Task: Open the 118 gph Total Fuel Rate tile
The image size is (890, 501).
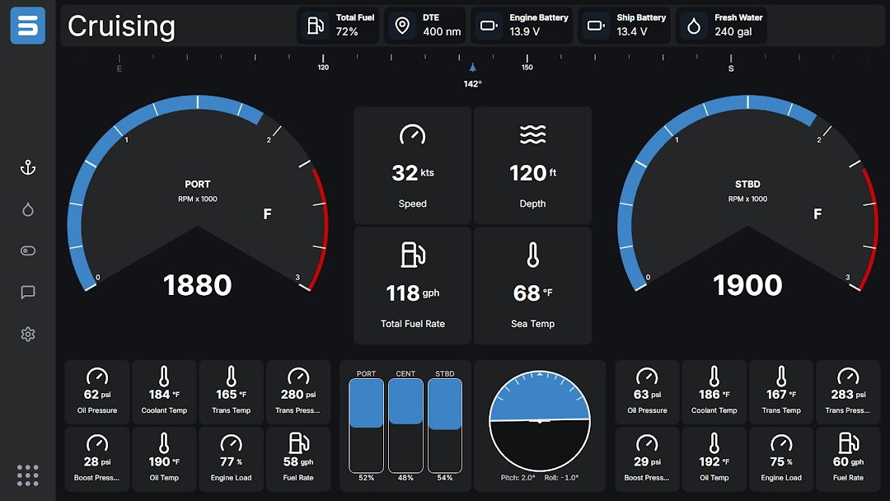Action: 413,286
